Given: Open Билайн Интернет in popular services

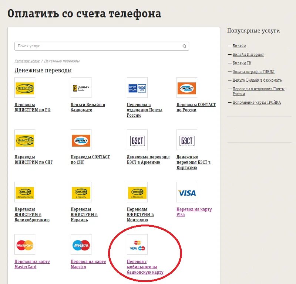Looking at the screenshot, I should (x=248, y=54).
